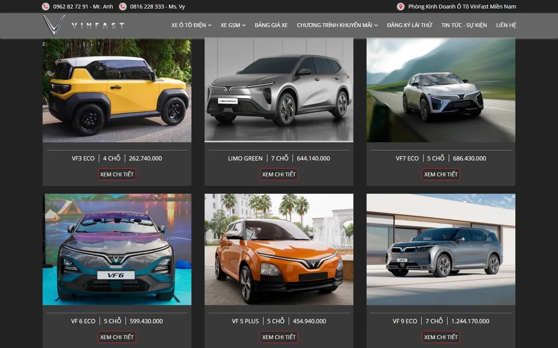Screen dimensions: 558x348
Task: Call phone number 0816 228 333 - Ms. Vy
Action: point(158,6)
